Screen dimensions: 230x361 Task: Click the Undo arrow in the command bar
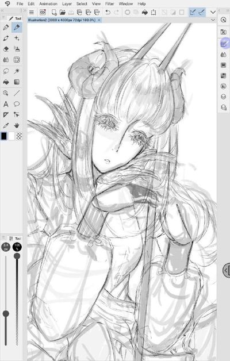pos(108,12)
